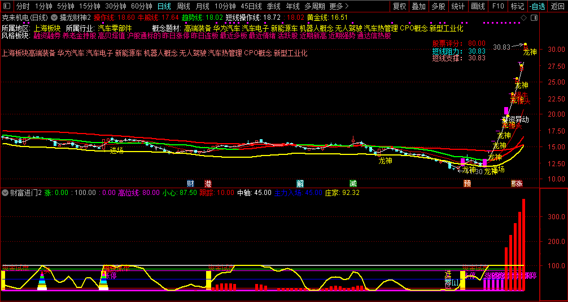This screenshot has height=302, width=568.
Task: Click the 庄家: 92.32 label
Action: (342, 193)
